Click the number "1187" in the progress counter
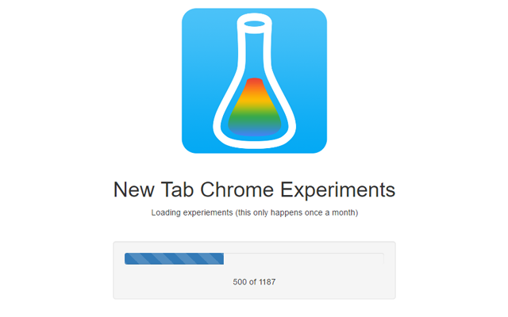Viewport: 508px width, 317px height. (267, 282)
